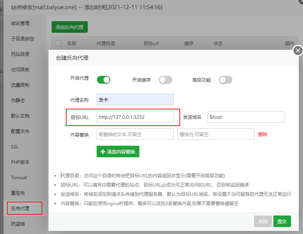
Task: Click the 目标URL help note line
Action: coord(155,185)
